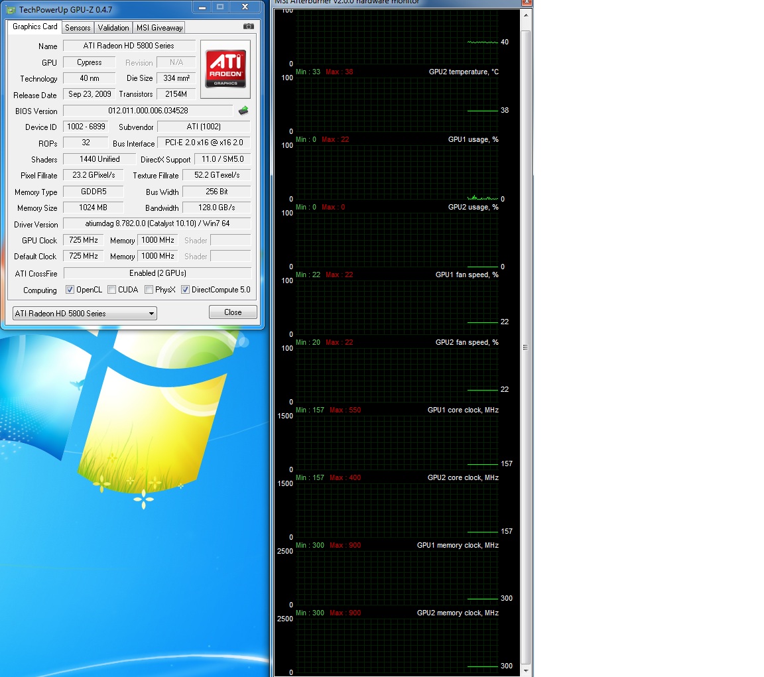Close the GPU-Z window via title bar
The width and height of the screenshot is (764, 677).
245,7
